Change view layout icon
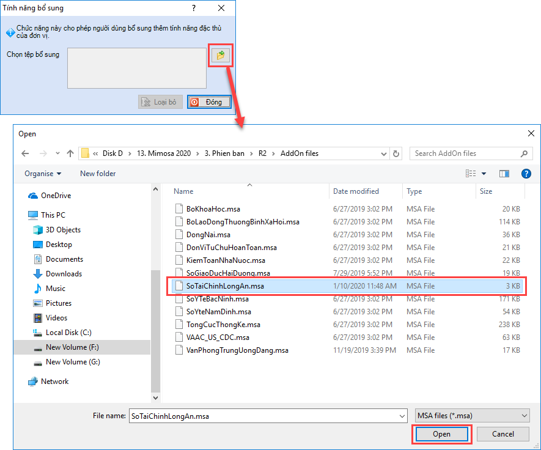Screen dimensions: 541x450 point(471,173)
